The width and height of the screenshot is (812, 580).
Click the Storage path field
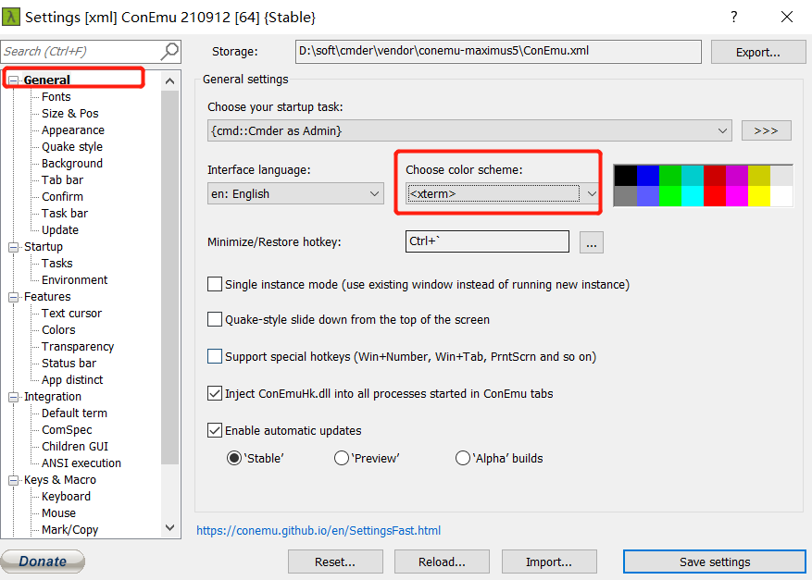pyautogui.click(x=498, y=52)
